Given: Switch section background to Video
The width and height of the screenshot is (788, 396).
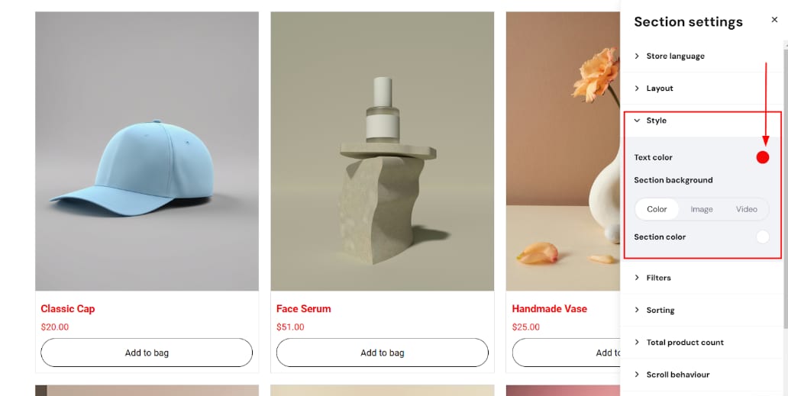Looking at the screenshot, I should (746, 209).
